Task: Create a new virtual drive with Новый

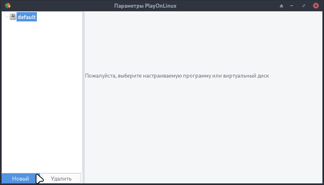Action: click(x=21, y=179)
